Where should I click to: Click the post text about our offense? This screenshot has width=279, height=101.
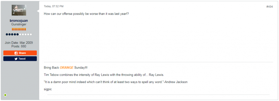86,14
